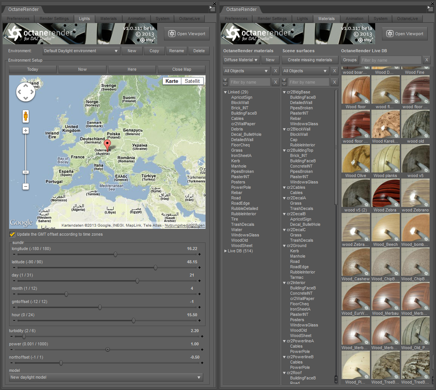
Task: Choose the Wood planks material thumbnail
Action: tap(385, 158)
